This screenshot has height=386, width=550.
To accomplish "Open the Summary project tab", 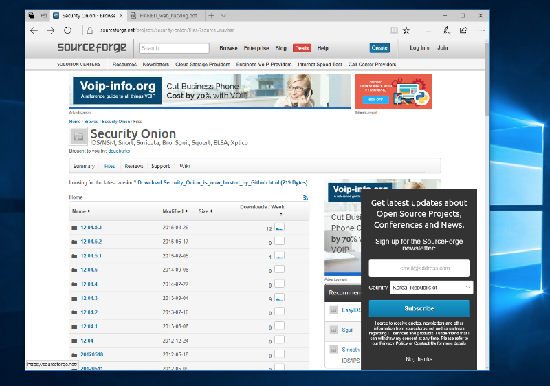I will pos(84,166).
